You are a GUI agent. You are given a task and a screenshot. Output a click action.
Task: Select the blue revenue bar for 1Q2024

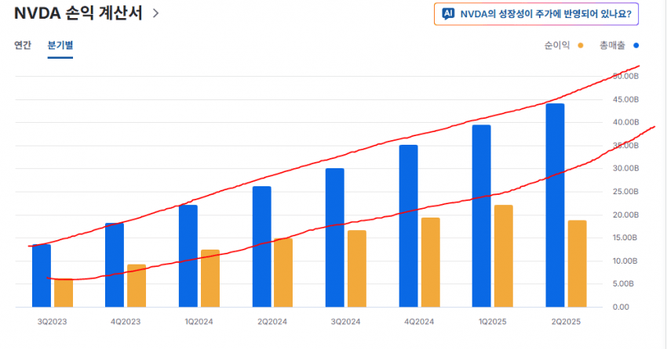[188, 256]
